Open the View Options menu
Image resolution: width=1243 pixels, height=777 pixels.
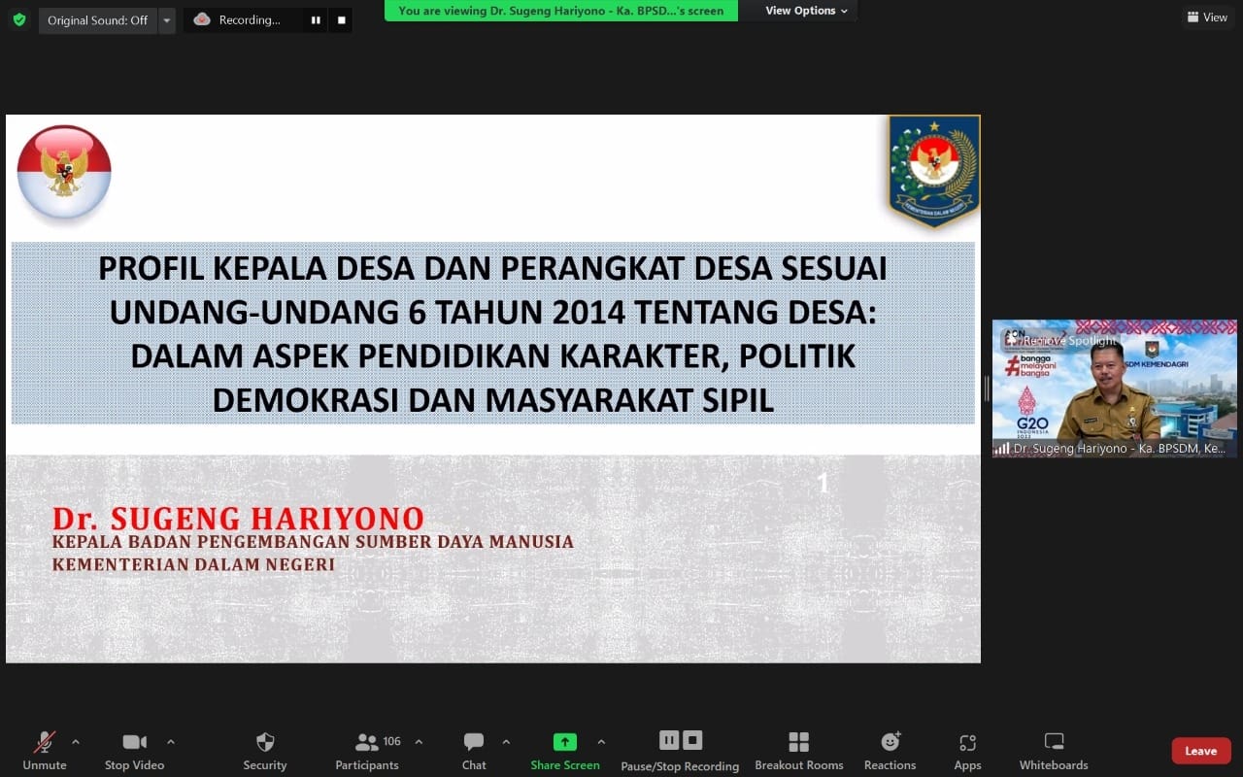pos(806,11)
